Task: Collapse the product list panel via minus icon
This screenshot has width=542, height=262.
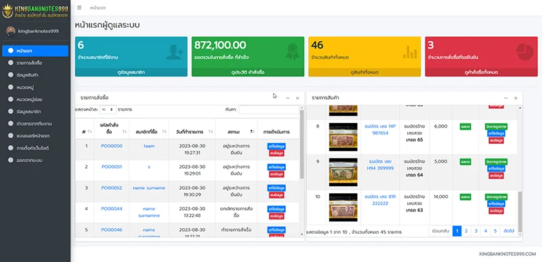Action: pos(505,99)
